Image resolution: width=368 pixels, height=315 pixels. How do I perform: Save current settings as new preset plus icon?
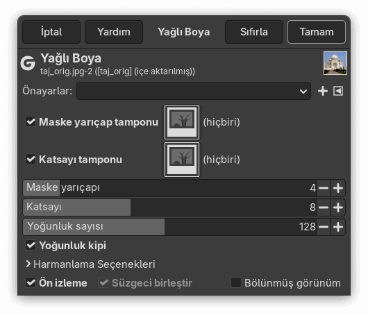pos(323,91)
